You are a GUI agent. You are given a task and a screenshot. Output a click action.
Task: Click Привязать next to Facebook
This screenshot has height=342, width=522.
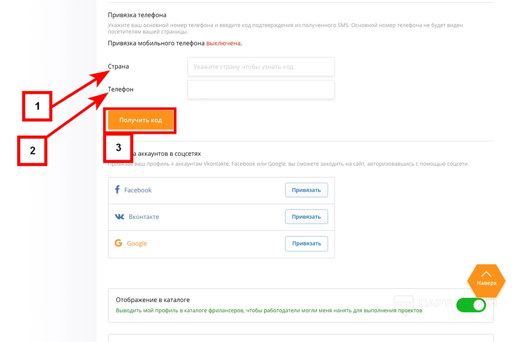[306, 190]
